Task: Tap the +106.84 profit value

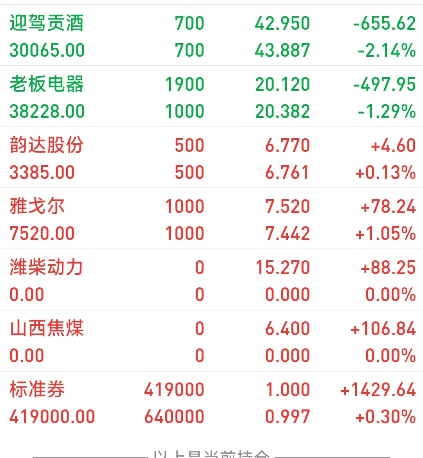Action: 383,328
